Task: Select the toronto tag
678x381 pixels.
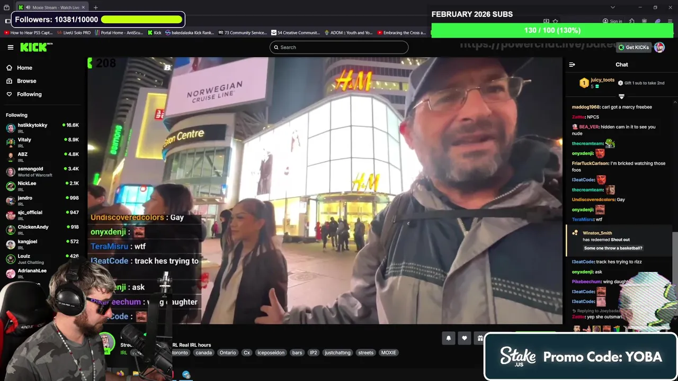Action: pos(180,352)
